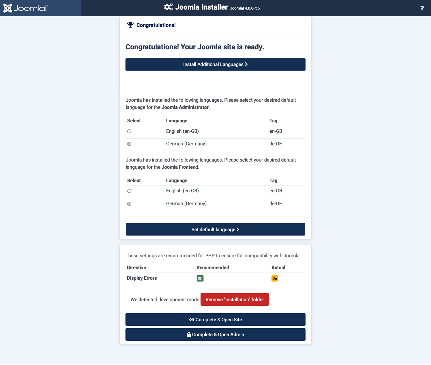Image resolution: width=431 pixels, height=365 pixels.
Task: Click "Congratulations!" panel title text
Action: coord(156,25)
